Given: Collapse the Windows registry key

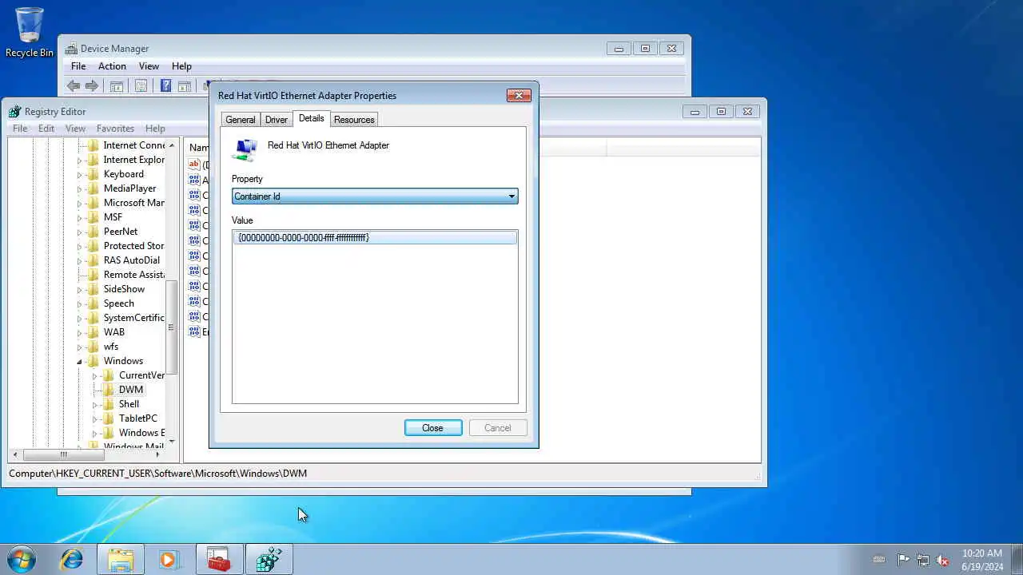Looking at the screenshot, I should tap(79, 361).
